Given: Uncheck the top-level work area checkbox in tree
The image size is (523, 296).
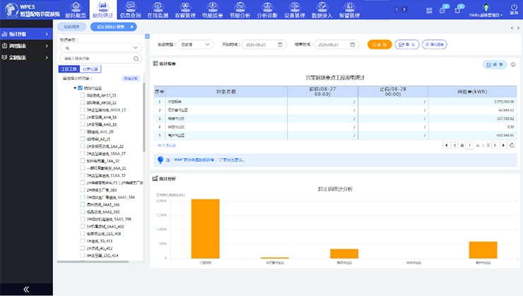Looking at the screenshot, I should point(81,88).
